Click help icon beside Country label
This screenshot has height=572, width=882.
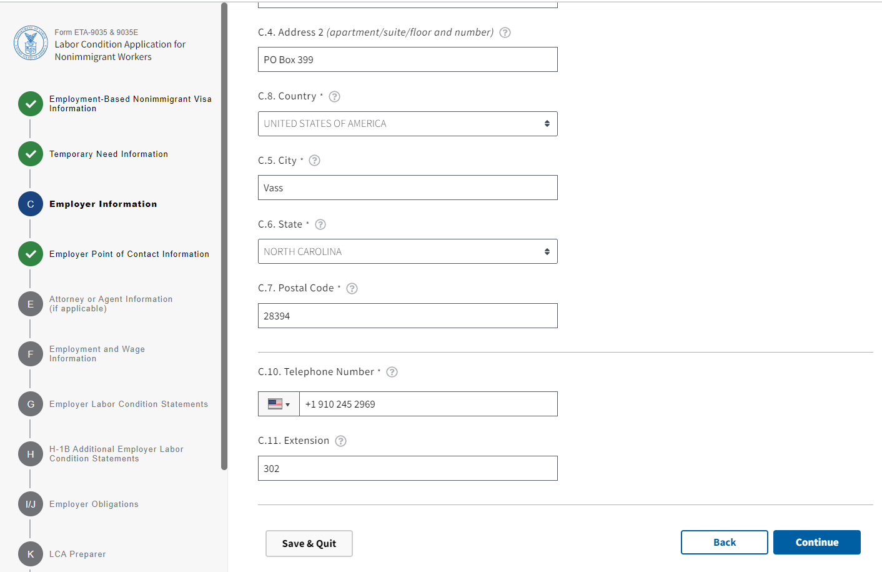pos(335,96)
